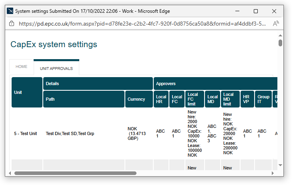Close the System settings window

(274, 11)
